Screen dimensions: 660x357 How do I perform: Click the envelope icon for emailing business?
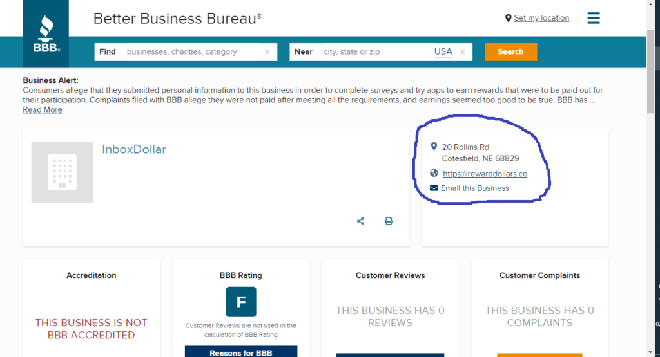[x=434, y=188]
